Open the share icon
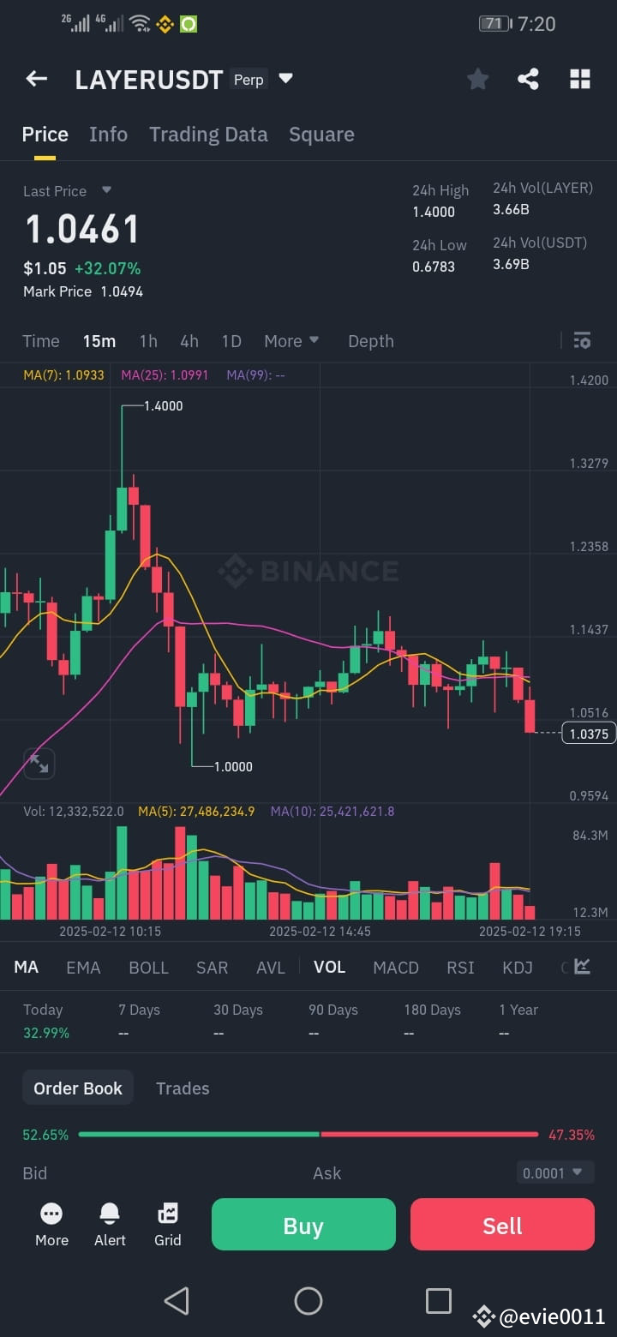Viewport: 617px width, 1337px height. click(529, 79)
